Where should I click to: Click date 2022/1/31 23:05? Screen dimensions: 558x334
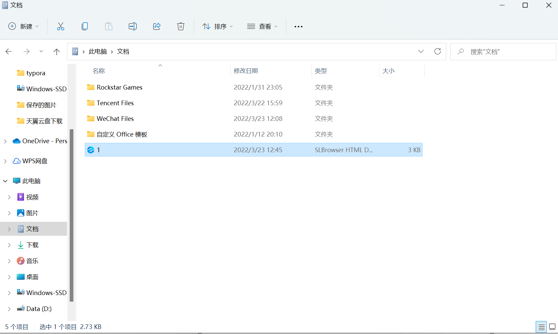[258, 87]
